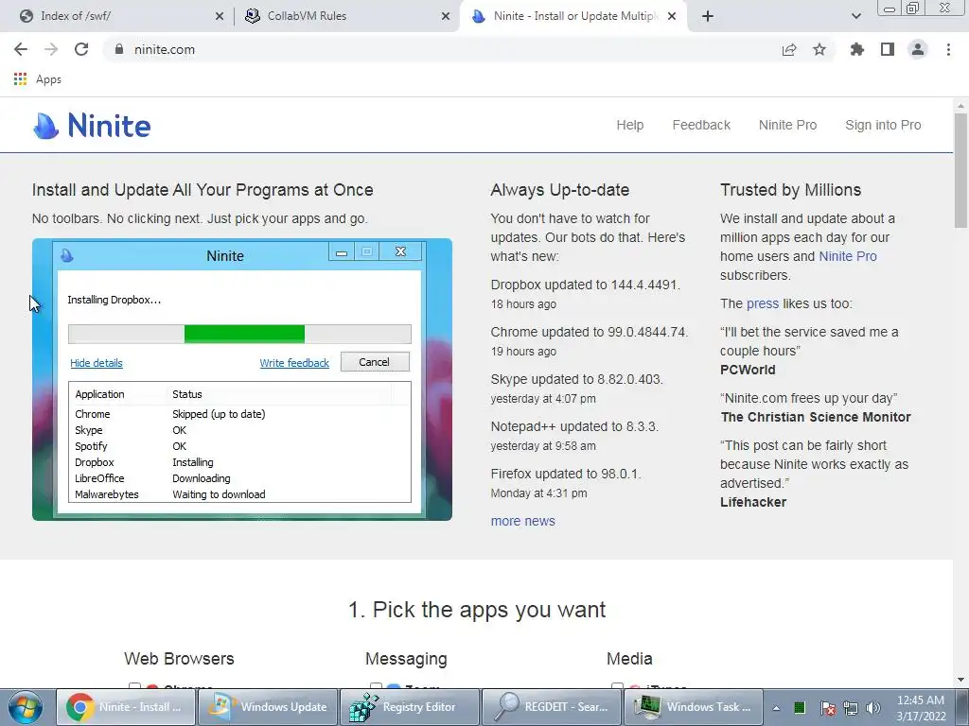
Task: Click the 'Lifehacker' quote attribution
Action: (753, 503)
